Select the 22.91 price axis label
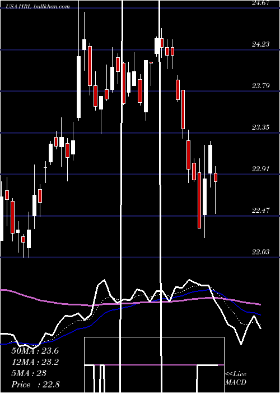The image size is (280, 393). [260, 169]
